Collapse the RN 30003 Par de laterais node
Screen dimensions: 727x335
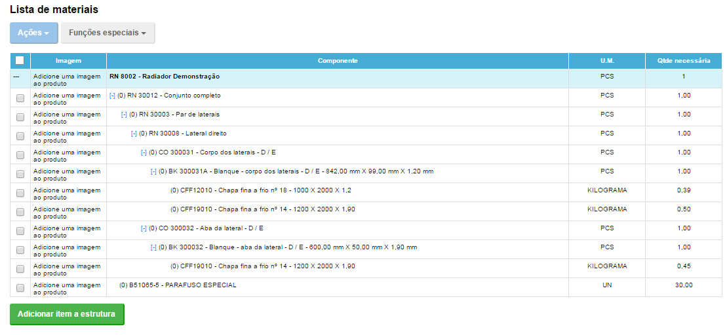(124, 115)
